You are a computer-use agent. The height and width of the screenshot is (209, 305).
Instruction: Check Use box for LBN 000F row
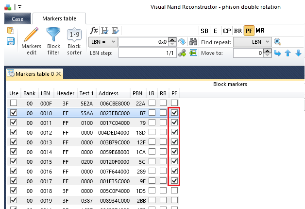point(14,103)
